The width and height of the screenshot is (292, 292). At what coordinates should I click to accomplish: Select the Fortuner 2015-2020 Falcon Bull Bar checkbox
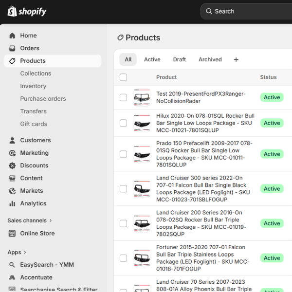click(123, 258)
